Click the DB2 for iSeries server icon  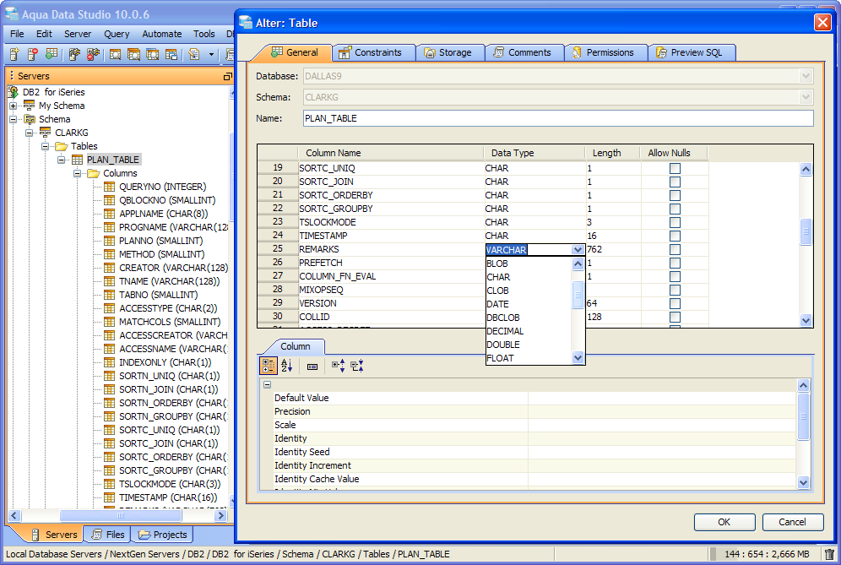click(x=14, y=92)
